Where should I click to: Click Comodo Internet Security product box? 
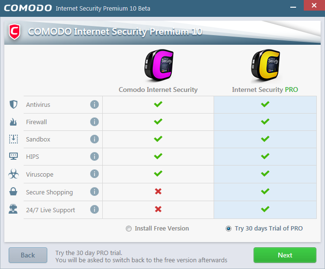pos(159,66)
